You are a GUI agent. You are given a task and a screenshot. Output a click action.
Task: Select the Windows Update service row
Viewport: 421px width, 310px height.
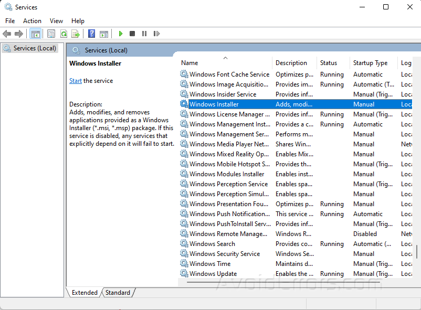click(x=213, y=274)
